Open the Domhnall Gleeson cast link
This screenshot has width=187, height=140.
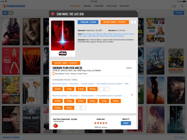(117, 36)
